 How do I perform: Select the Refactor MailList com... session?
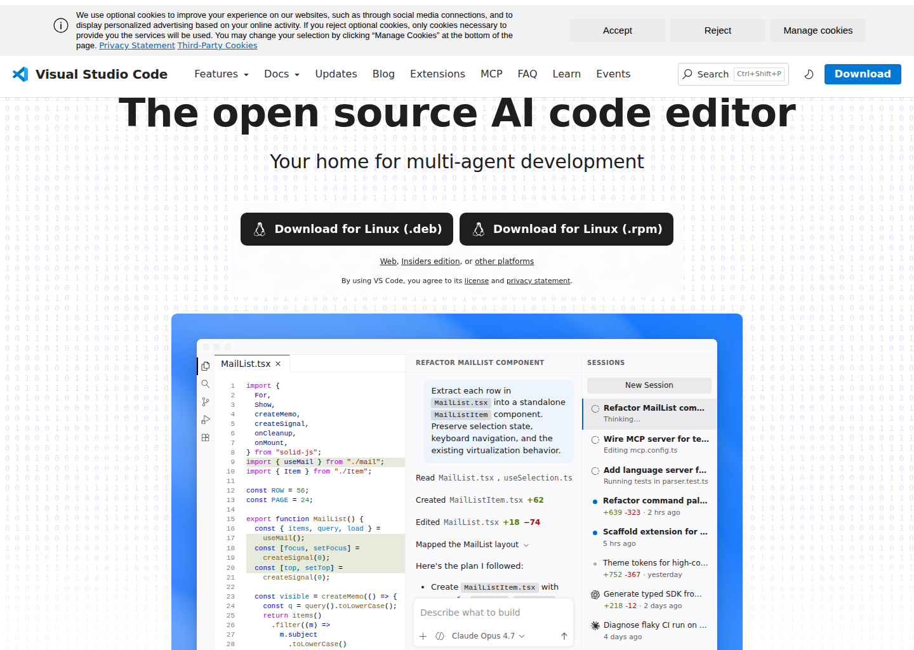[x=649, y=415]
